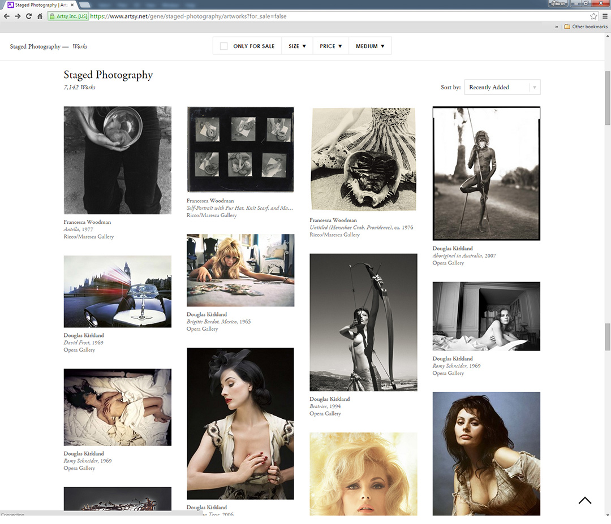Open the Brigitte Bardot, Mexico photo thumbnail

click(240, 270)
